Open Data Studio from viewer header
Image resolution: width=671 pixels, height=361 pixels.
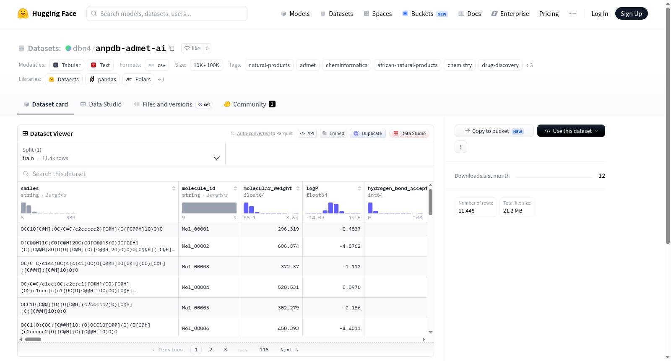click(409, 133)
